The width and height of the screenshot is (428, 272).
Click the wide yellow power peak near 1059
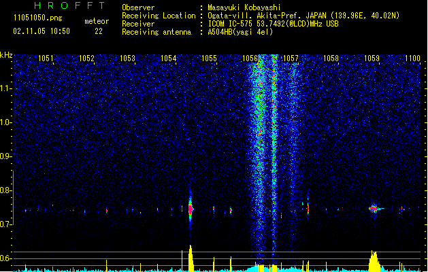374,261
